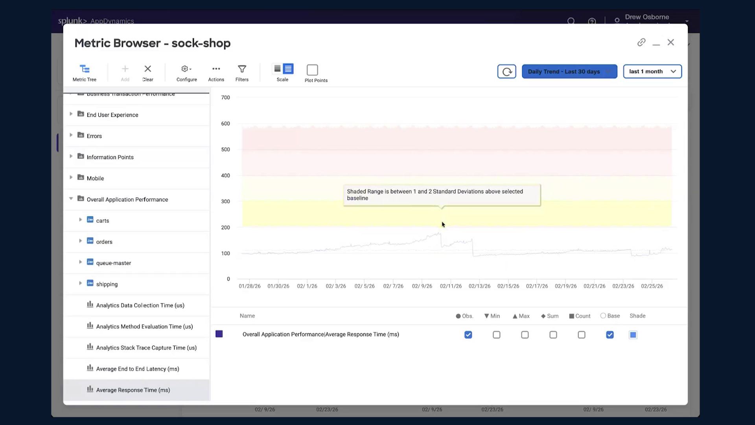The image size is (755, 425).
Task: Open the Drew Osborne user menu
Action: click(x=651, y=20)
